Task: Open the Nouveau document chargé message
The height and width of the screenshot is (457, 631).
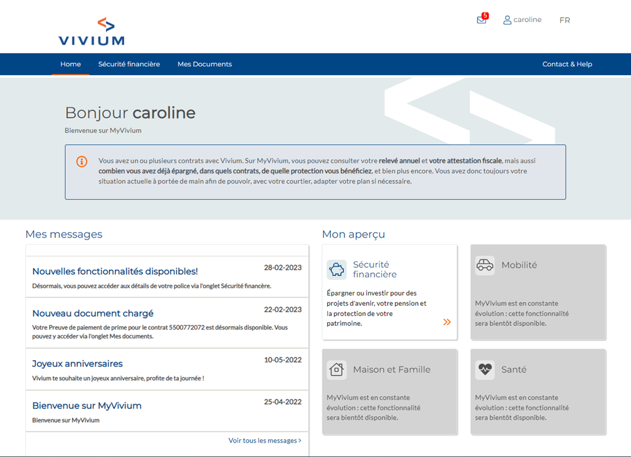Action: (x=93, y=313)
